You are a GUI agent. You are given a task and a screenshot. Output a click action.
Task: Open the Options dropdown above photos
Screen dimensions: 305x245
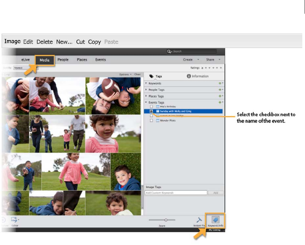coord(125,75)
